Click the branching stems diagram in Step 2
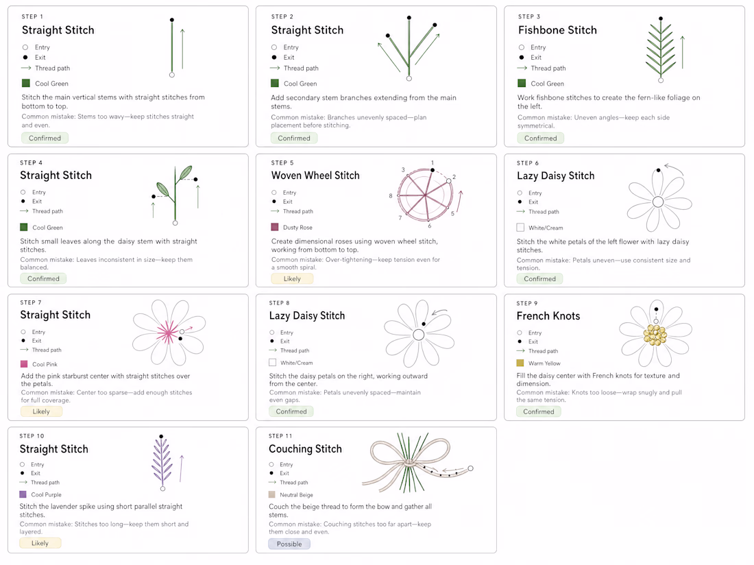 [x=409, y=48]
